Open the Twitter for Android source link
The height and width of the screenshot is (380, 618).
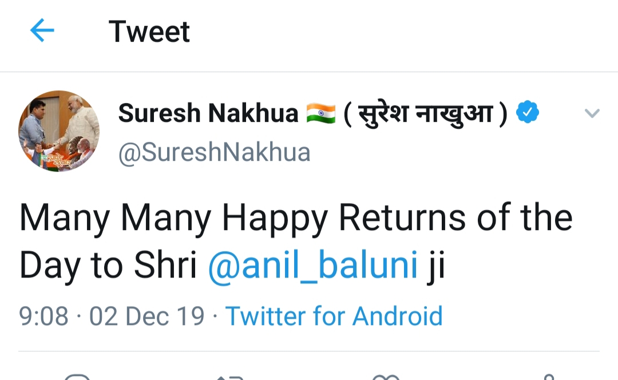(x=334, y=316)
